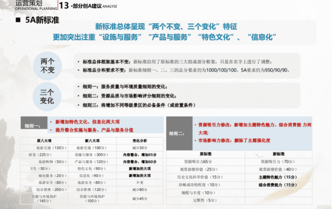Screen dimensions: 332x209
Task: Click right table header '原标准'
Action: [206, 154]
